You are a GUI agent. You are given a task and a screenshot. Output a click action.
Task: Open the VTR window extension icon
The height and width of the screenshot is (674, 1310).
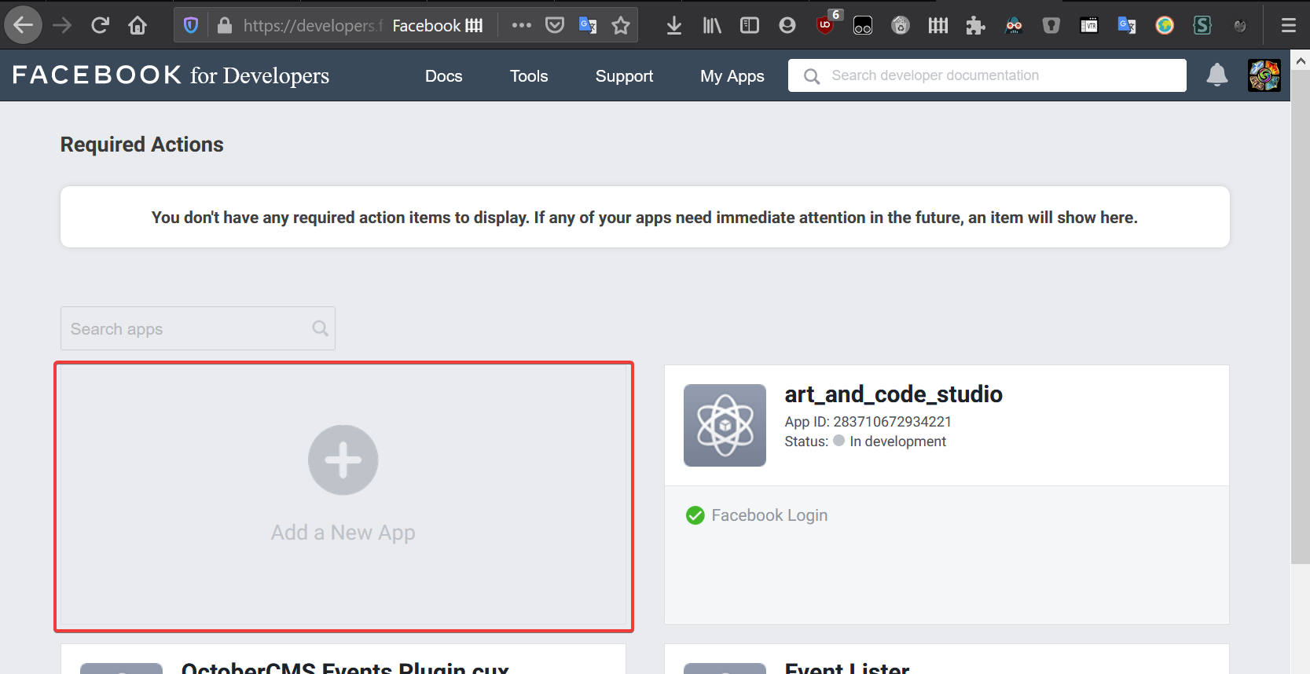click(x=1089, y=25)
